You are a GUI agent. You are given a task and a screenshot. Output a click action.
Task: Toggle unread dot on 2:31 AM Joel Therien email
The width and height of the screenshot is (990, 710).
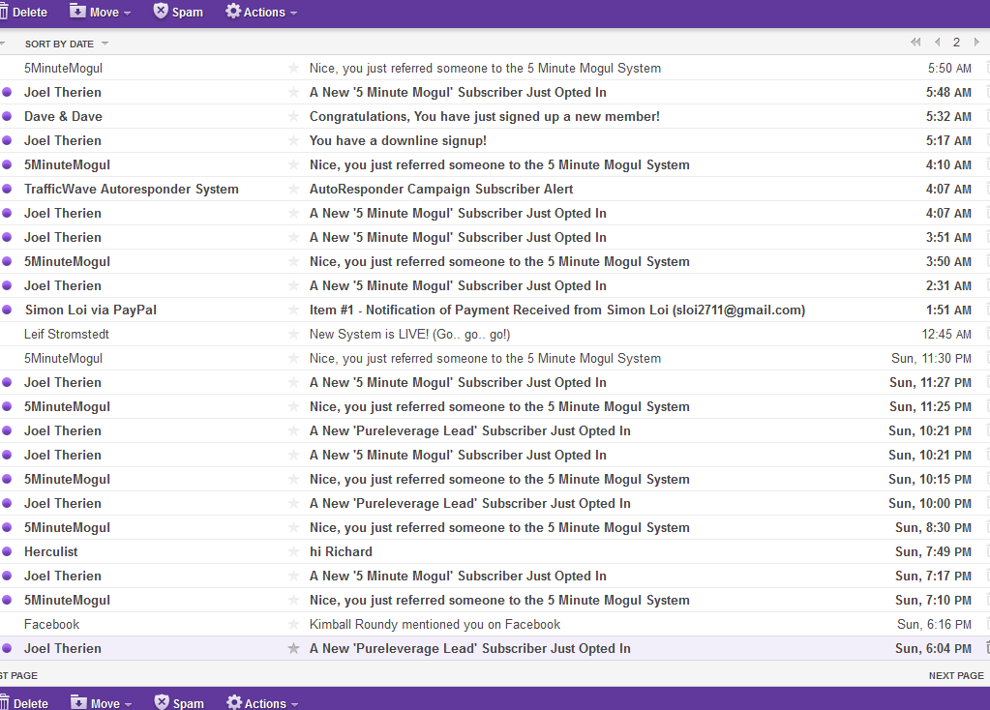coord(7,286)
